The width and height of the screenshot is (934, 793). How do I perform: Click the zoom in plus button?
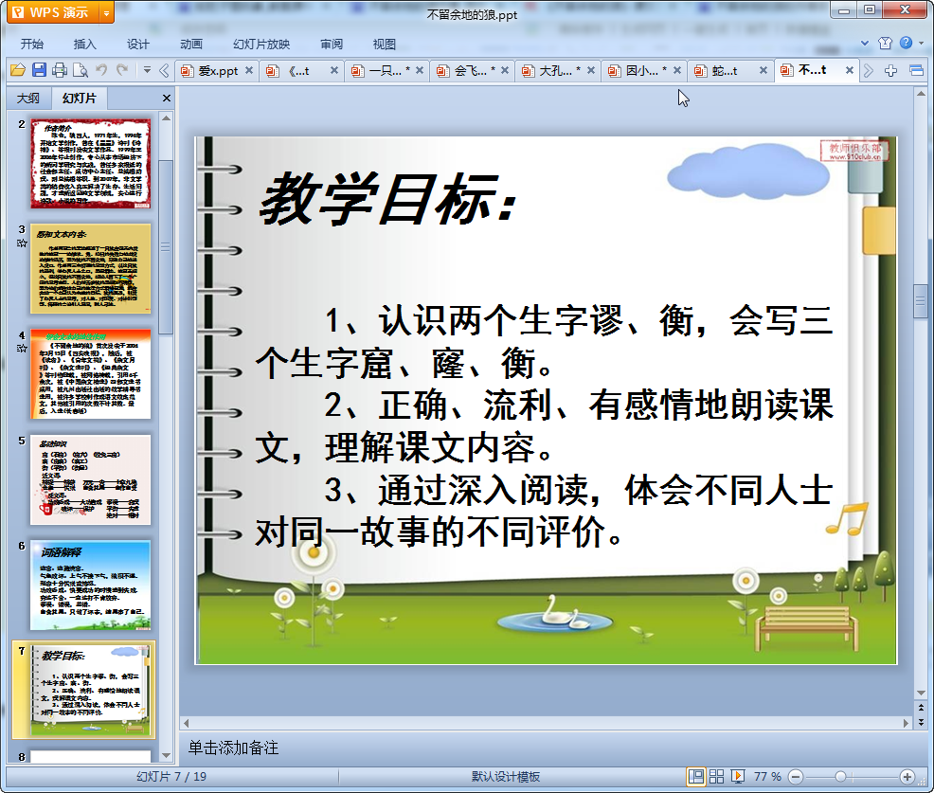click(x=907, y=776)
